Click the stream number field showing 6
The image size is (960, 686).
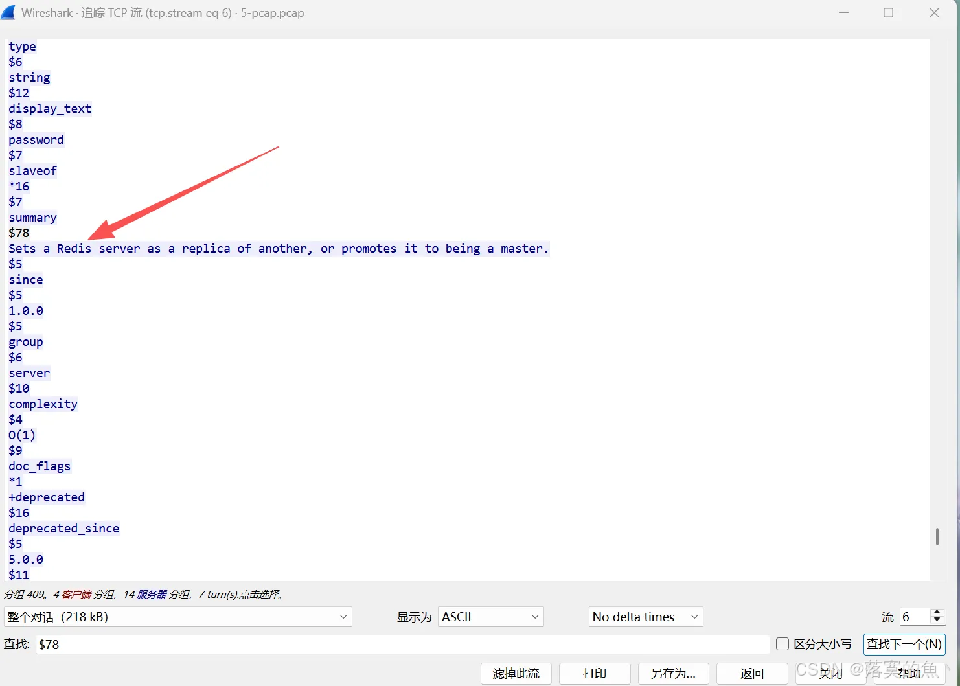(x=915, y=617)
